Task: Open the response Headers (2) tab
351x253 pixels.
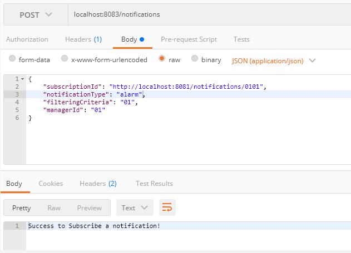Action: [98, 183]
